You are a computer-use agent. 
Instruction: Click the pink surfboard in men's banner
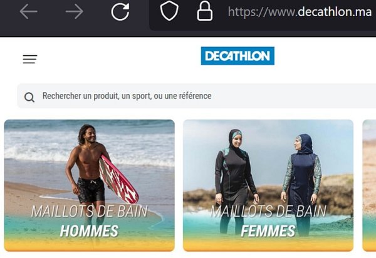tap(118, 180)
